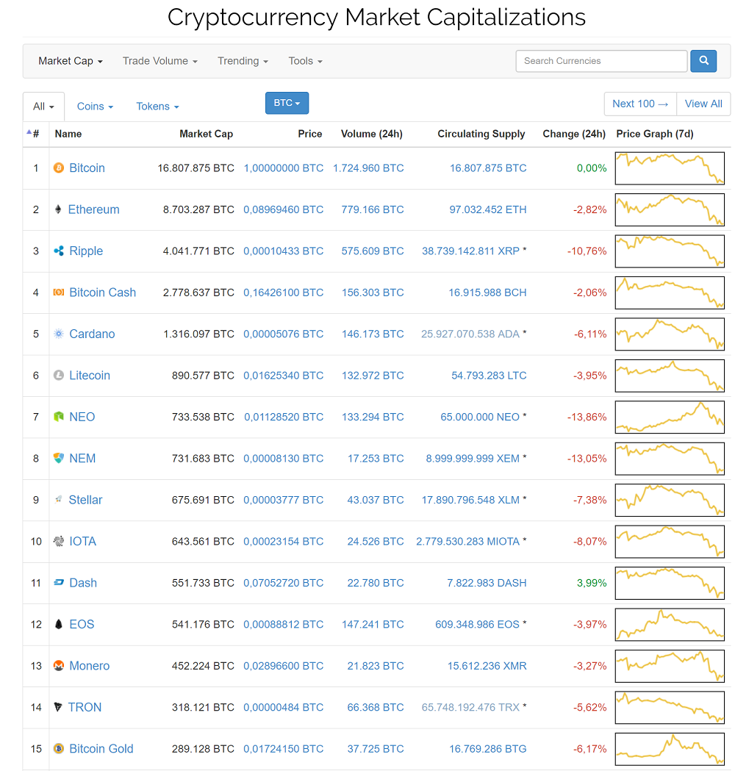735x771 pixels.
Task: Click the TRON logo icon
Action: 58,707
